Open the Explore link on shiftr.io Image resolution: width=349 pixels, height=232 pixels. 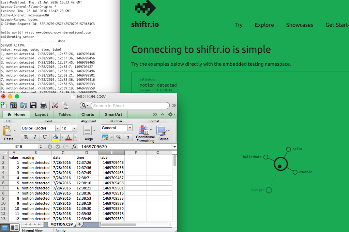pyautogui.click(x=264, y=25)
